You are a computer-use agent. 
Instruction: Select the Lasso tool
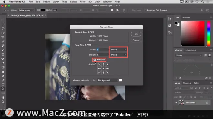[x=3, y=28]
